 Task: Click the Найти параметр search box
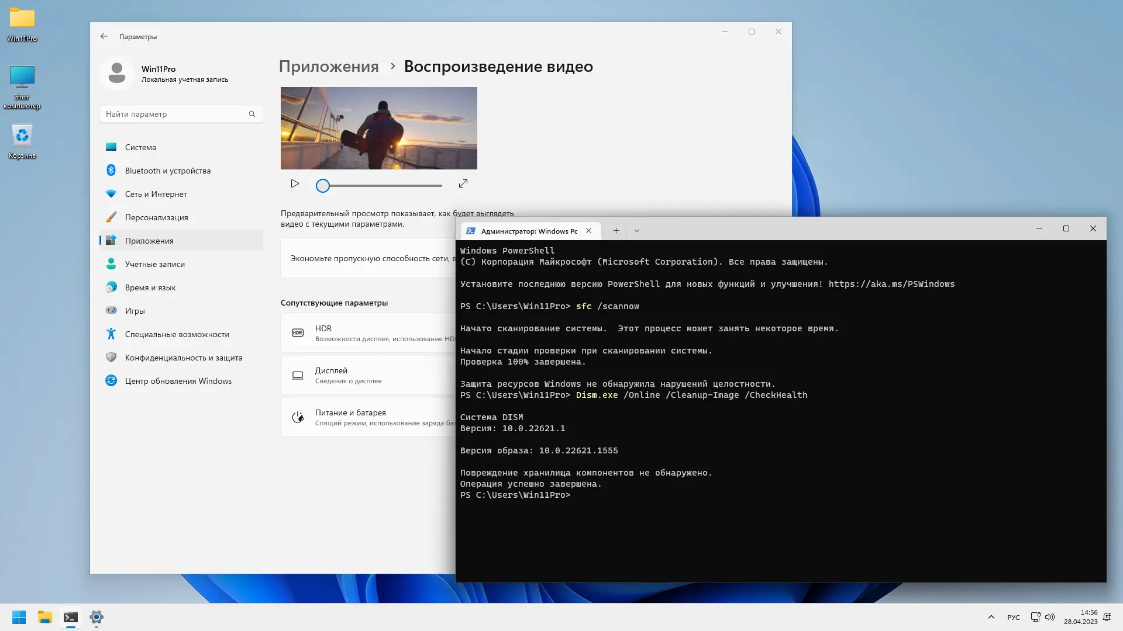(x=175, y=114)
